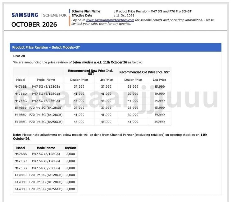Click 'Model Name' header in the Rs/Unit table
This screenshot has width=232, height=202.
coord(46,148)
